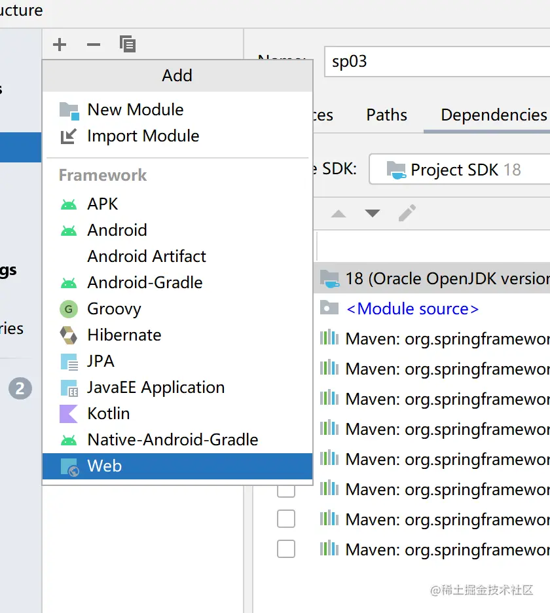Click the JPA icon
This screenshot has width=550, height=613.
pos(69,362)
